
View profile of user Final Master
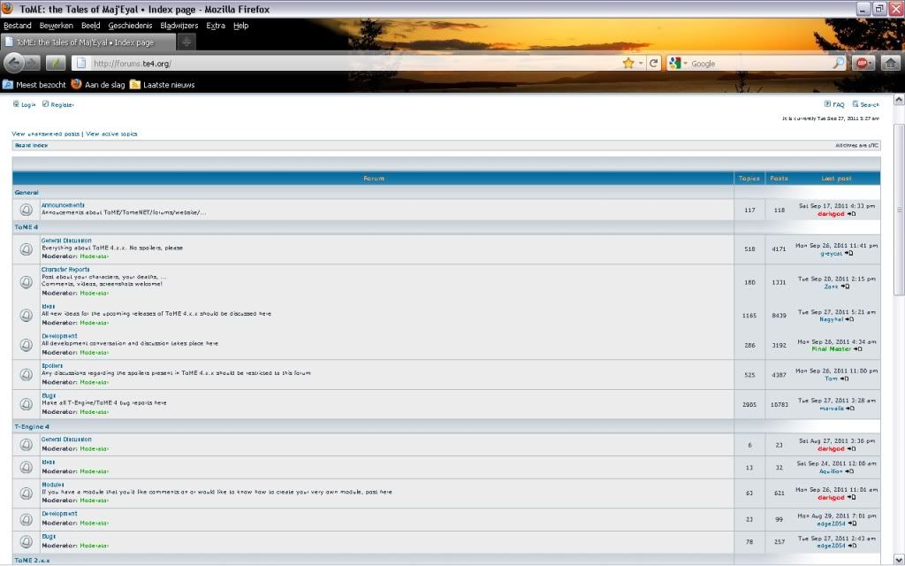831,348
